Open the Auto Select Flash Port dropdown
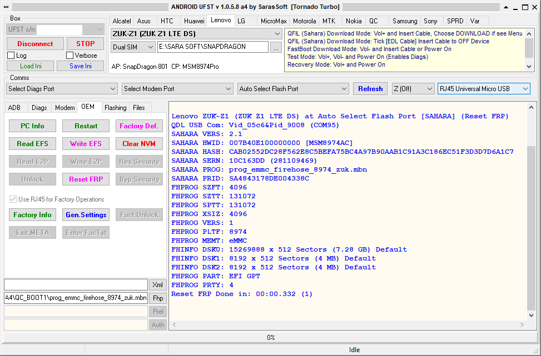The width and height of the screenshot is (541, 356). (293, 88)
